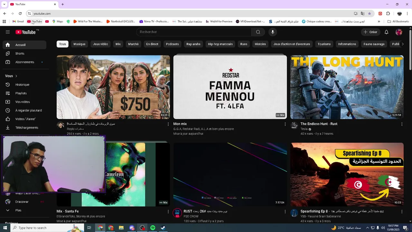Click the Mon mix title
Screen dimensions: 412x232
180,124
